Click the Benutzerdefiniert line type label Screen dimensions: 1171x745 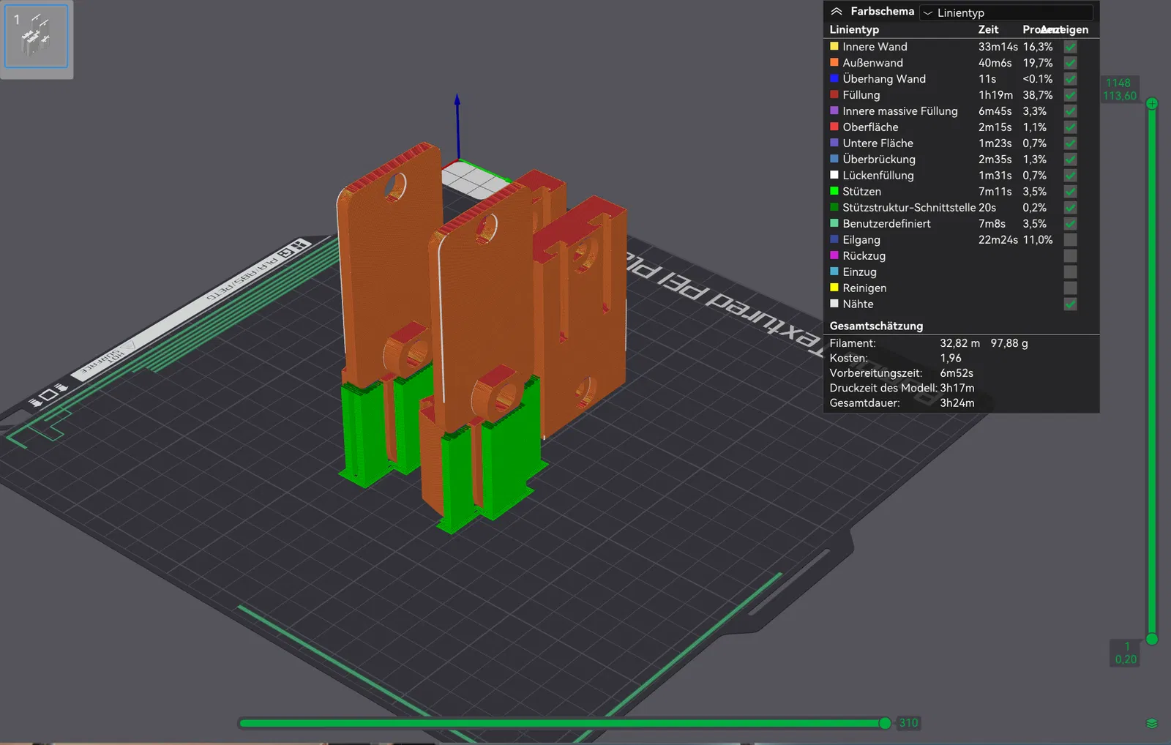pyautogui.click(x=886, y=224)
